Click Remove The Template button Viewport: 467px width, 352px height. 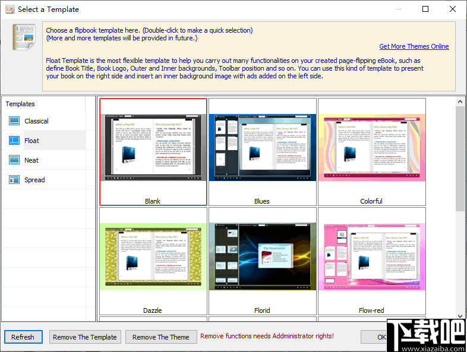point(85,337)
